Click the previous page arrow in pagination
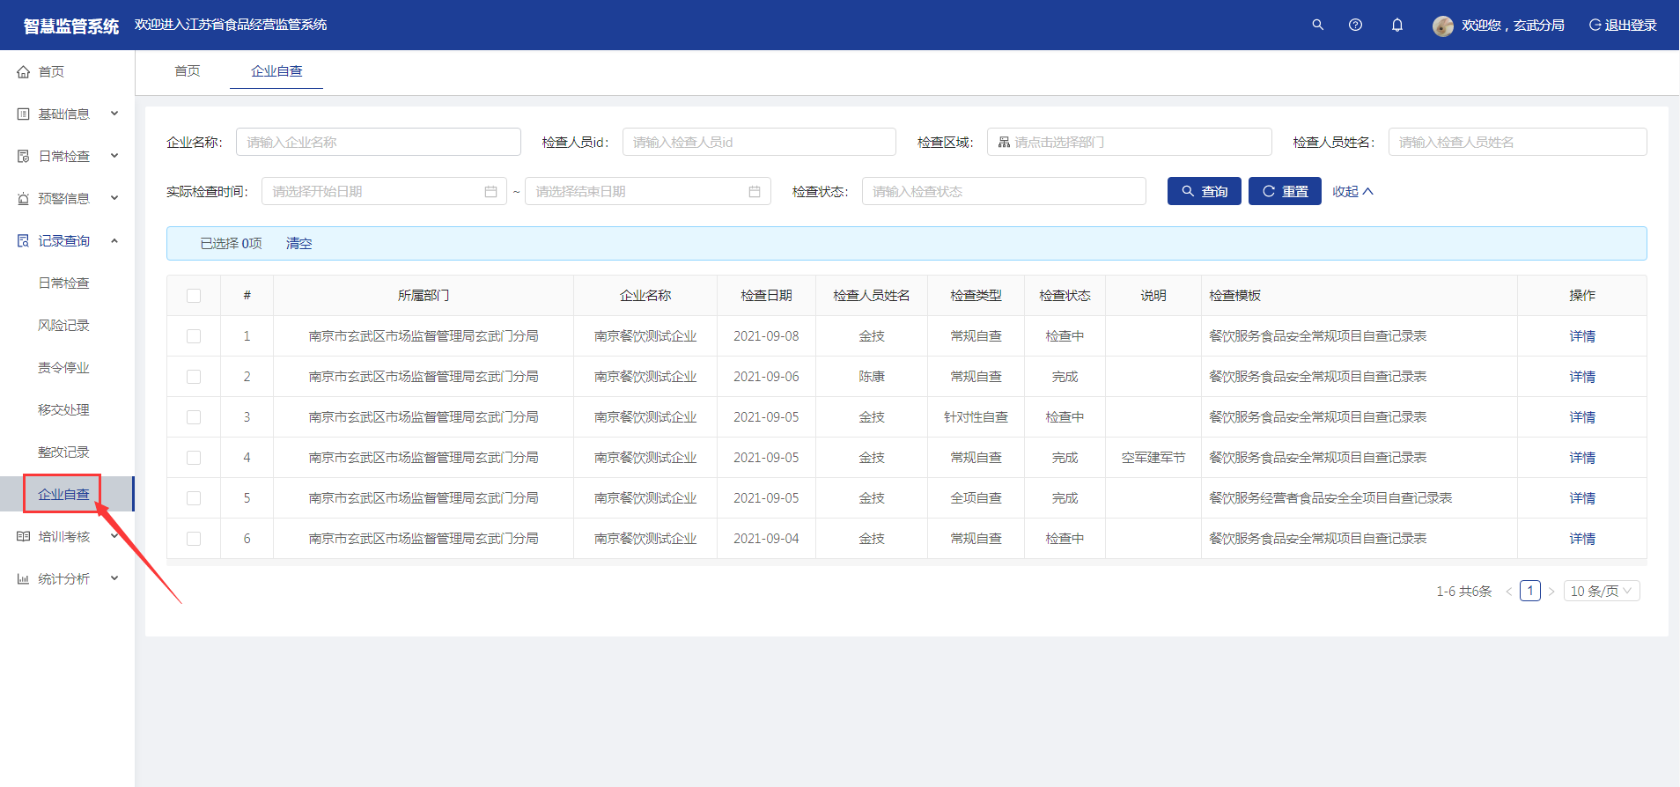Viewport: 1680px width, 787px height. pyautogui.click(x=1508, y=592)
